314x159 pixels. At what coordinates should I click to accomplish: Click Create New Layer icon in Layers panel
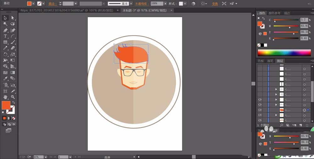coord(300,125)
